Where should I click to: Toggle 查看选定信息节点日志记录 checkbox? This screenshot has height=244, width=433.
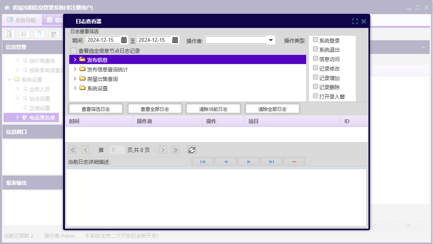point(74,51)
